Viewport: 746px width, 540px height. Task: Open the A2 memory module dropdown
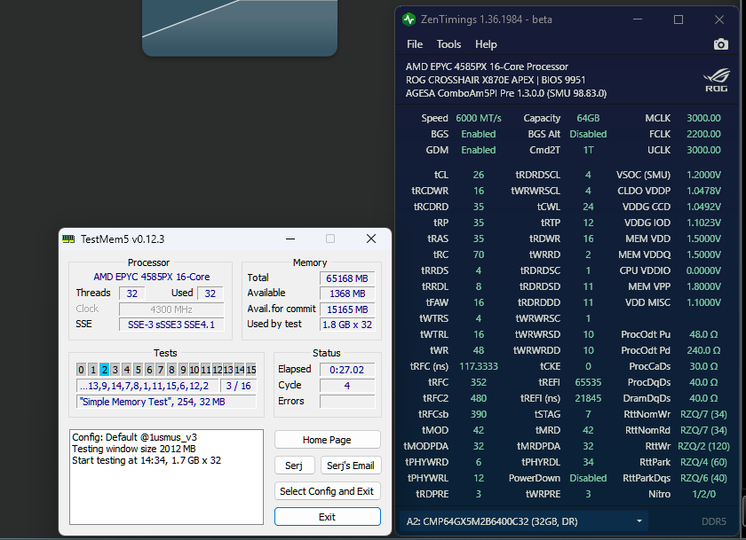click(x=522, y=520)
